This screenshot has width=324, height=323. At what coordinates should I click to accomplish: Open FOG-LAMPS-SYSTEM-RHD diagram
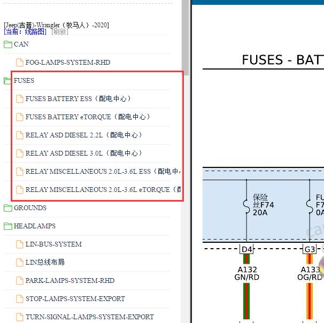[x=68, y=63]
